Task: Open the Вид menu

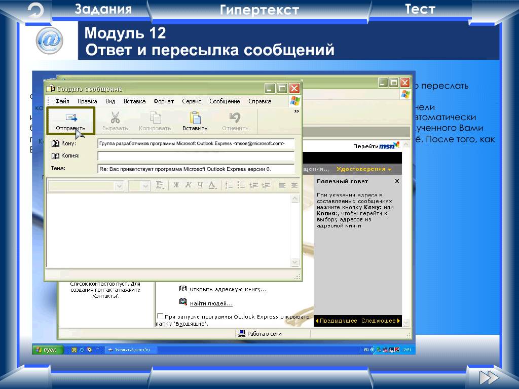Action: 110,101
